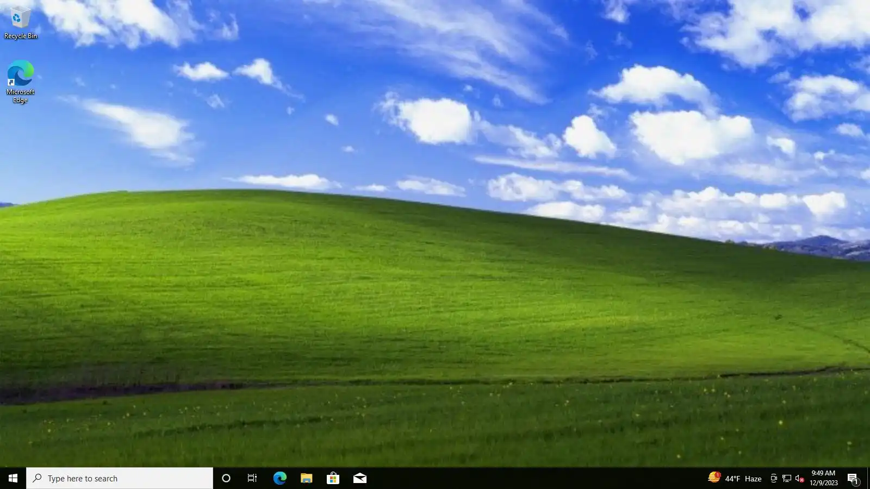
Task: Open File Explorer from the taskbar
Action: (306, 478)
